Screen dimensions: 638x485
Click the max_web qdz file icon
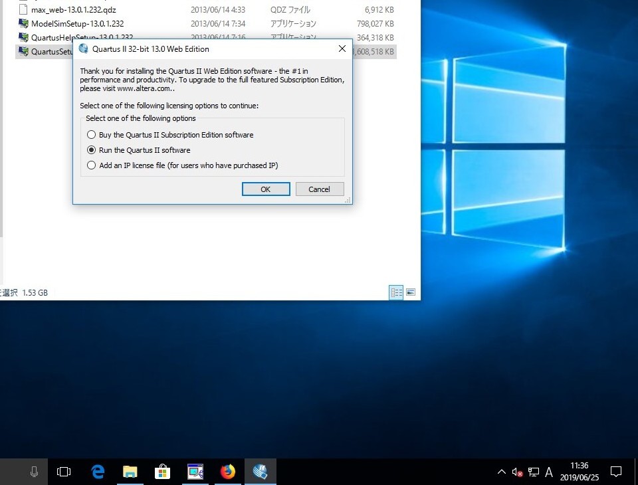pos(24,9)
